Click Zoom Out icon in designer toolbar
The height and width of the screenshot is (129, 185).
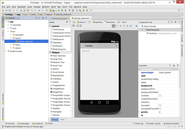pyautogui.click(x=124, y=26)
